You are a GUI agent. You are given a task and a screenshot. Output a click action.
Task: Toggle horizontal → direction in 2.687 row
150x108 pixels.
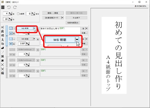pyautogui.click(x=14, y=39)
